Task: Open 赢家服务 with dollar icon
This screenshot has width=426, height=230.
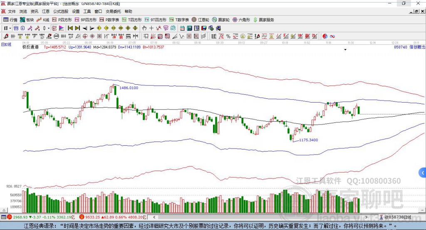Action: pos(263,20)
